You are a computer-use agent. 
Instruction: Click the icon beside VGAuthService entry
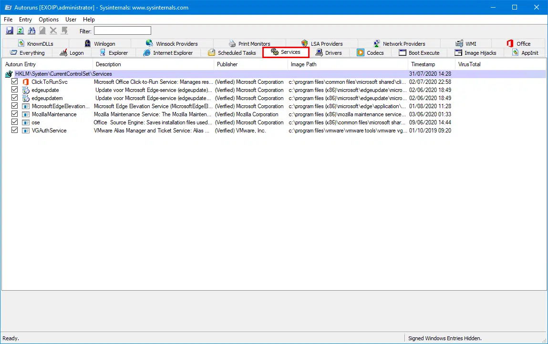click(25, 131)
